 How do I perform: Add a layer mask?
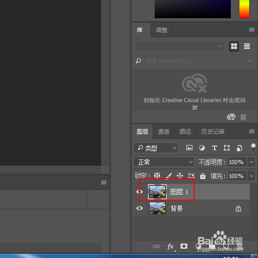[x=184, y=246]
